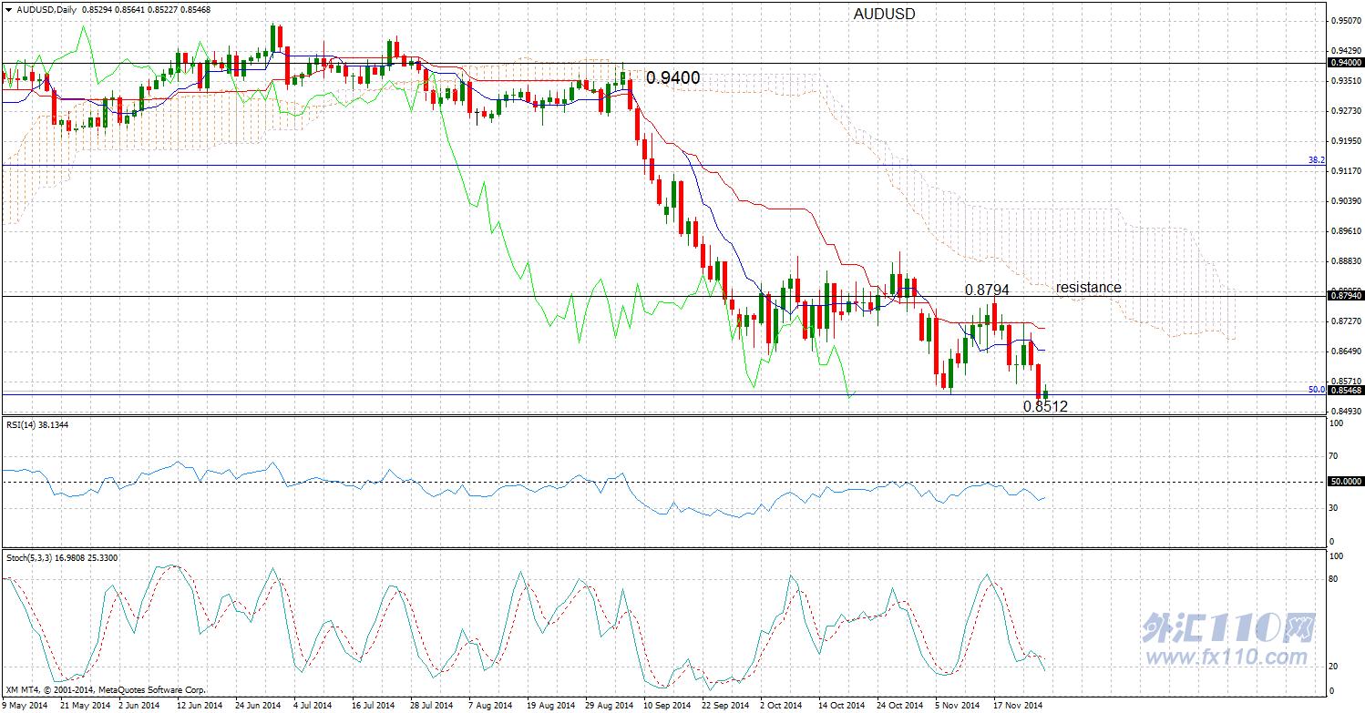Click the resistance text annotation
The width and height of the screenshot is (1365, 713).
(1089, 287)
